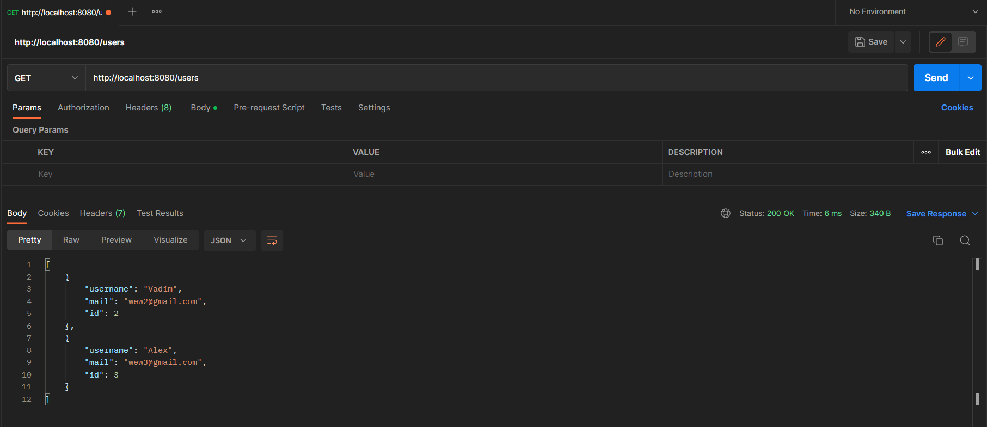Open query params column options ellipsis
Image resolution: width=987 pixels, height=427 pixels.
[925, 152]
